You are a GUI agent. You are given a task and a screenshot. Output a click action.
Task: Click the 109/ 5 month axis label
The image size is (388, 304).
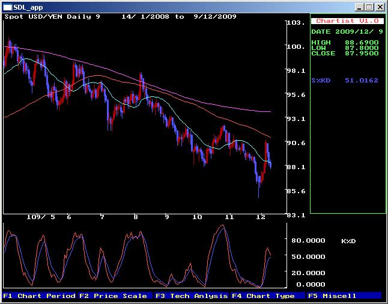pyautogui.click(x=41, y=217)
